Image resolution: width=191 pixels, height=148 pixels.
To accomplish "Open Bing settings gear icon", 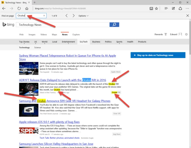I will pos(186,34).
